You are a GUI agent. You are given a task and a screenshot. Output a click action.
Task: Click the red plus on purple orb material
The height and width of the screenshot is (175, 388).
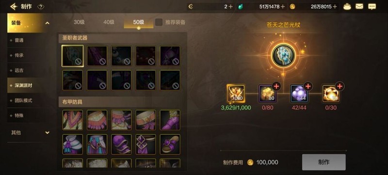pyautogui.click(x=308, y=86)
